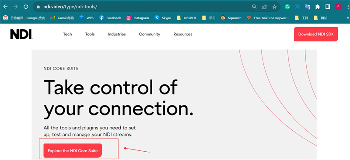Screen dimensions: 350x160
Task: Open the 网站 bookmarks folder
Action: [x=321, y=18]
